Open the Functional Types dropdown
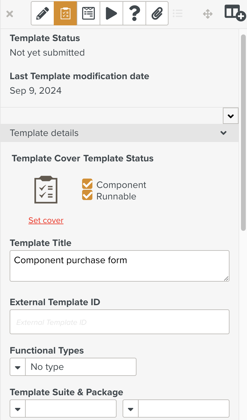This screenshot has height=420, width=247. tap(18, 367)
